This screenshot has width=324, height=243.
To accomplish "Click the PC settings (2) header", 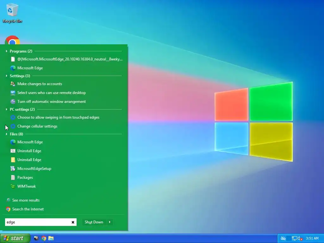I will (x=22, y=109).
